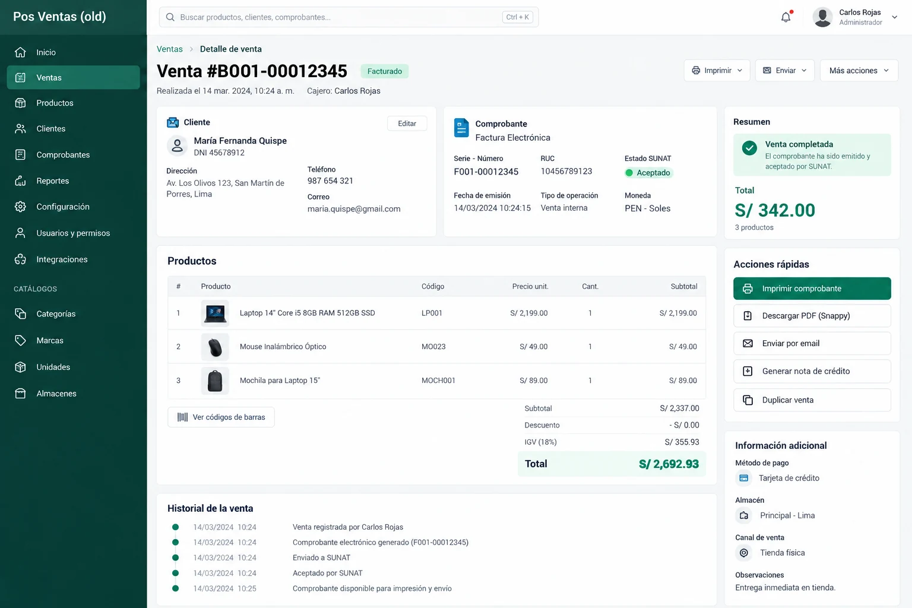912x608 pixels.
Task: Click the Laptop product thumbnail
Action: (215, 313)
